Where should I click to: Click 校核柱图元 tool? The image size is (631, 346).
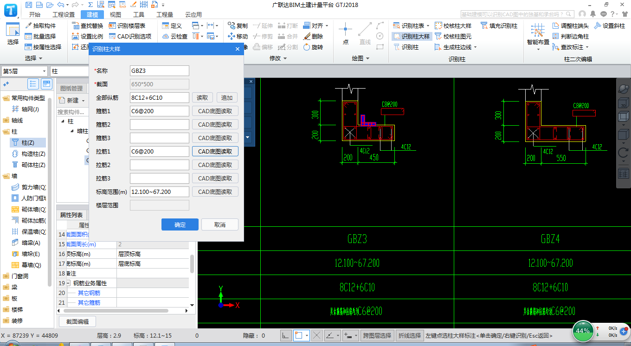point(453,36)
